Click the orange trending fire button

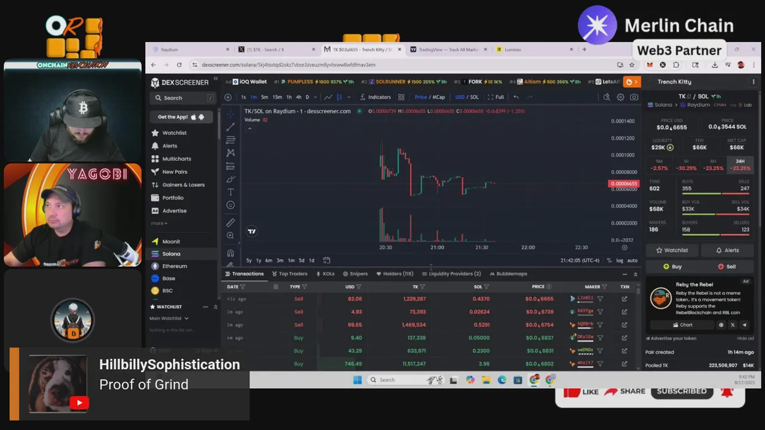pos(631,82)
